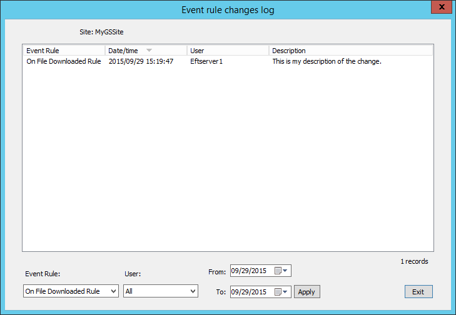Click the Eftserver1 user cell
This screenshot has height=315, width=456.
point(206,62)
